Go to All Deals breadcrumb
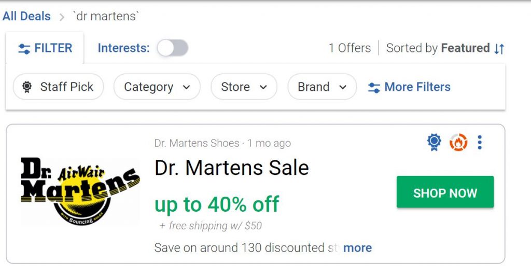Image resolution: width=531 pixels, height=274 pixels. click(x=26, y=16)
